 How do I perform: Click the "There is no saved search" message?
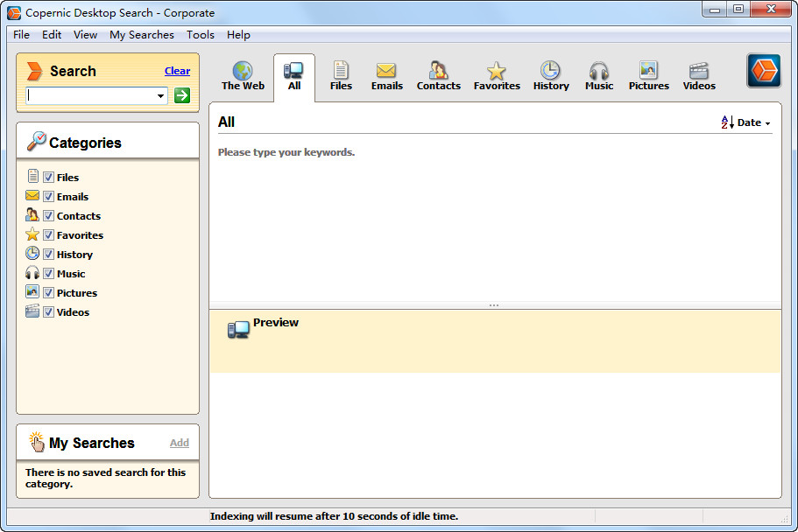pyautogui.click(x=105, y=478)
